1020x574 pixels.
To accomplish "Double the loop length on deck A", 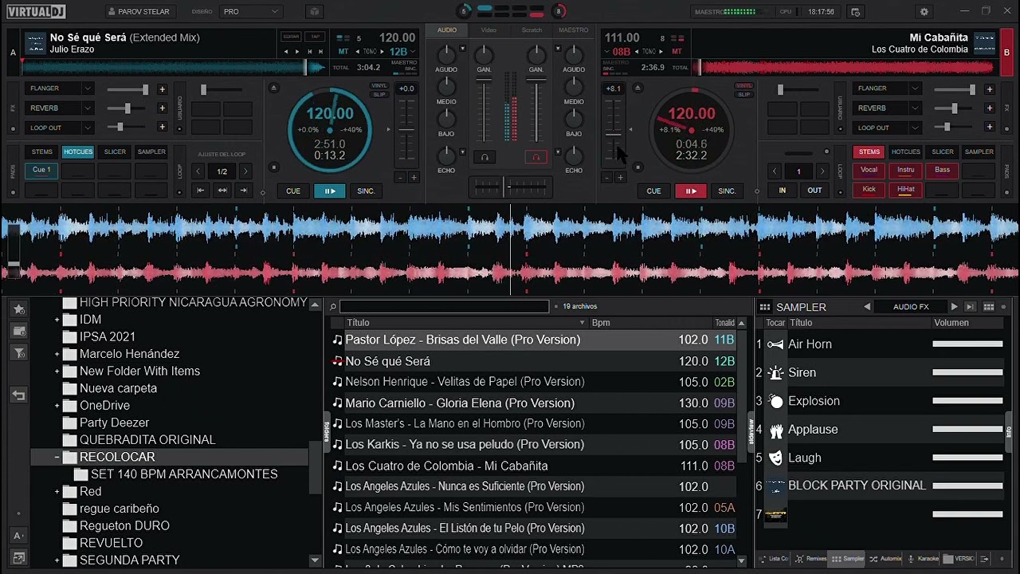I will tap(245, 171).
